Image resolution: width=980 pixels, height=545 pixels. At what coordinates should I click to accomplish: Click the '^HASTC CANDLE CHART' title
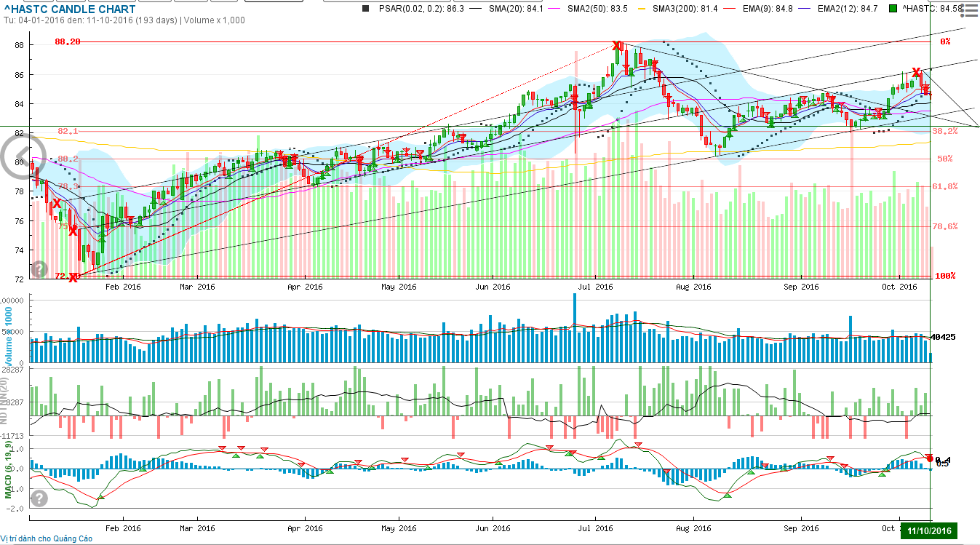pyautogui.click(x=70, y=9)
